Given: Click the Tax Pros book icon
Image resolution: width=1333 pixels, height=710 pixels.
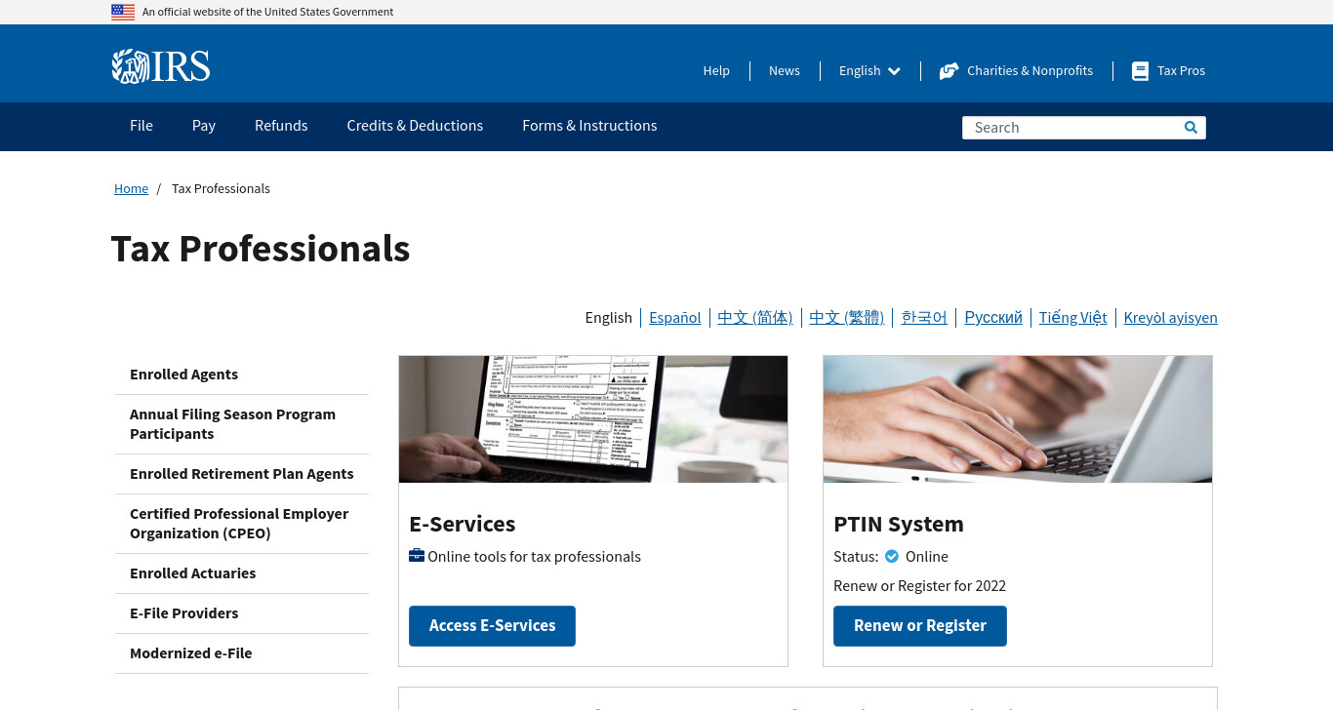Looking at the screenshot, I should pos(1140,71).
